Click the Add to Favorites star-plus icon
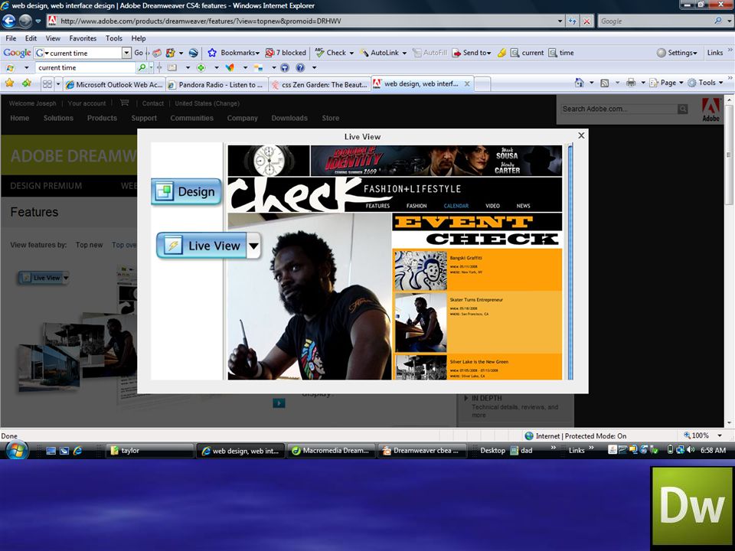The image size is (735, 551). point(27,83)
